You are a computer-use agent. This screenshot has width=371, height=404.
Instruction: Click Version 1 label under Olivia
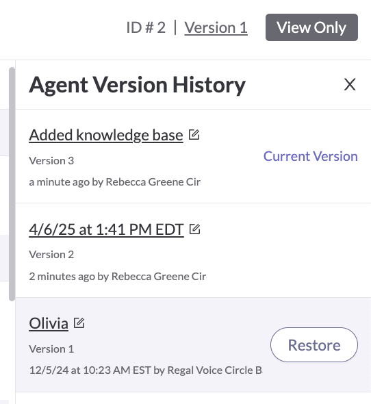click(x=51, y=349)
